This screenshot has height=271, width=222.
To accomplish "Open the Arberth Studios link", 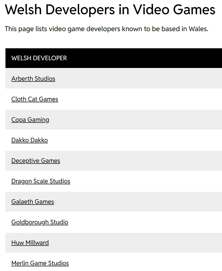I will pyautogui.click(x=33, y=79).
